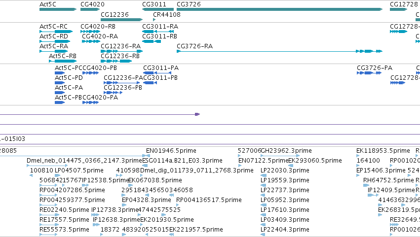Click protein label CG3011-PA

[161, 68]
